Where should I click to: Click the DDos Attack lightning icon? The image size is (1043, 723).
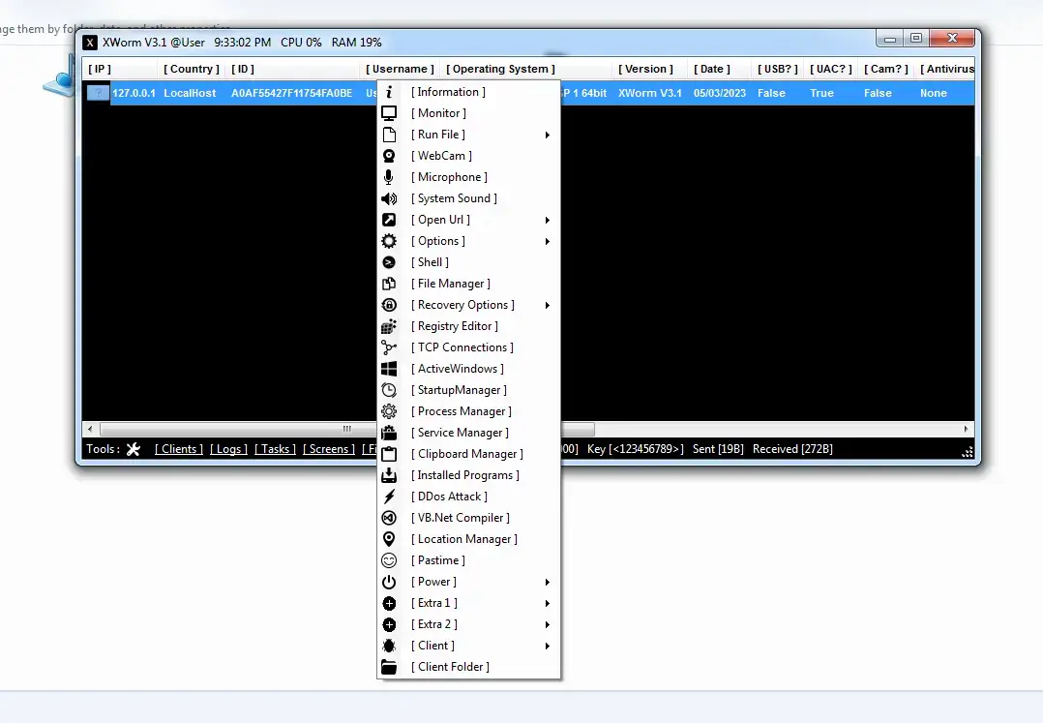tap(388, 496)
